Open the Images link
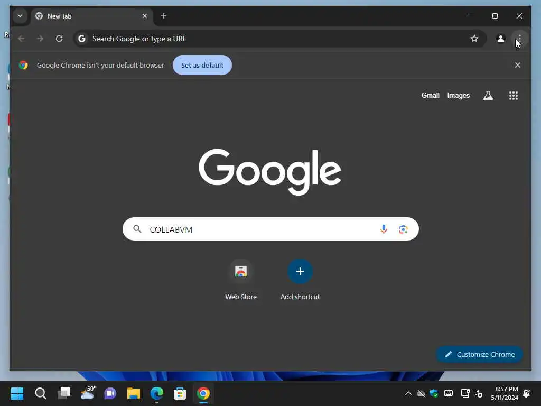Viewport: 541px width, 406px height. click(x=458, y=95)
